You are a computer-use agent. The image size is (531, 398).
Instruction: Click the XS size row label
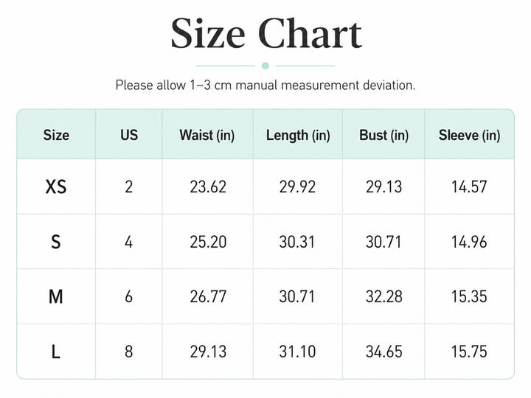click(56, 186)
